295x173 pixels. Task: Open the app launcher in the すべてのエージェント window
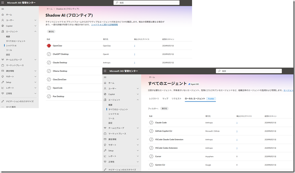[x=105, y=71]
